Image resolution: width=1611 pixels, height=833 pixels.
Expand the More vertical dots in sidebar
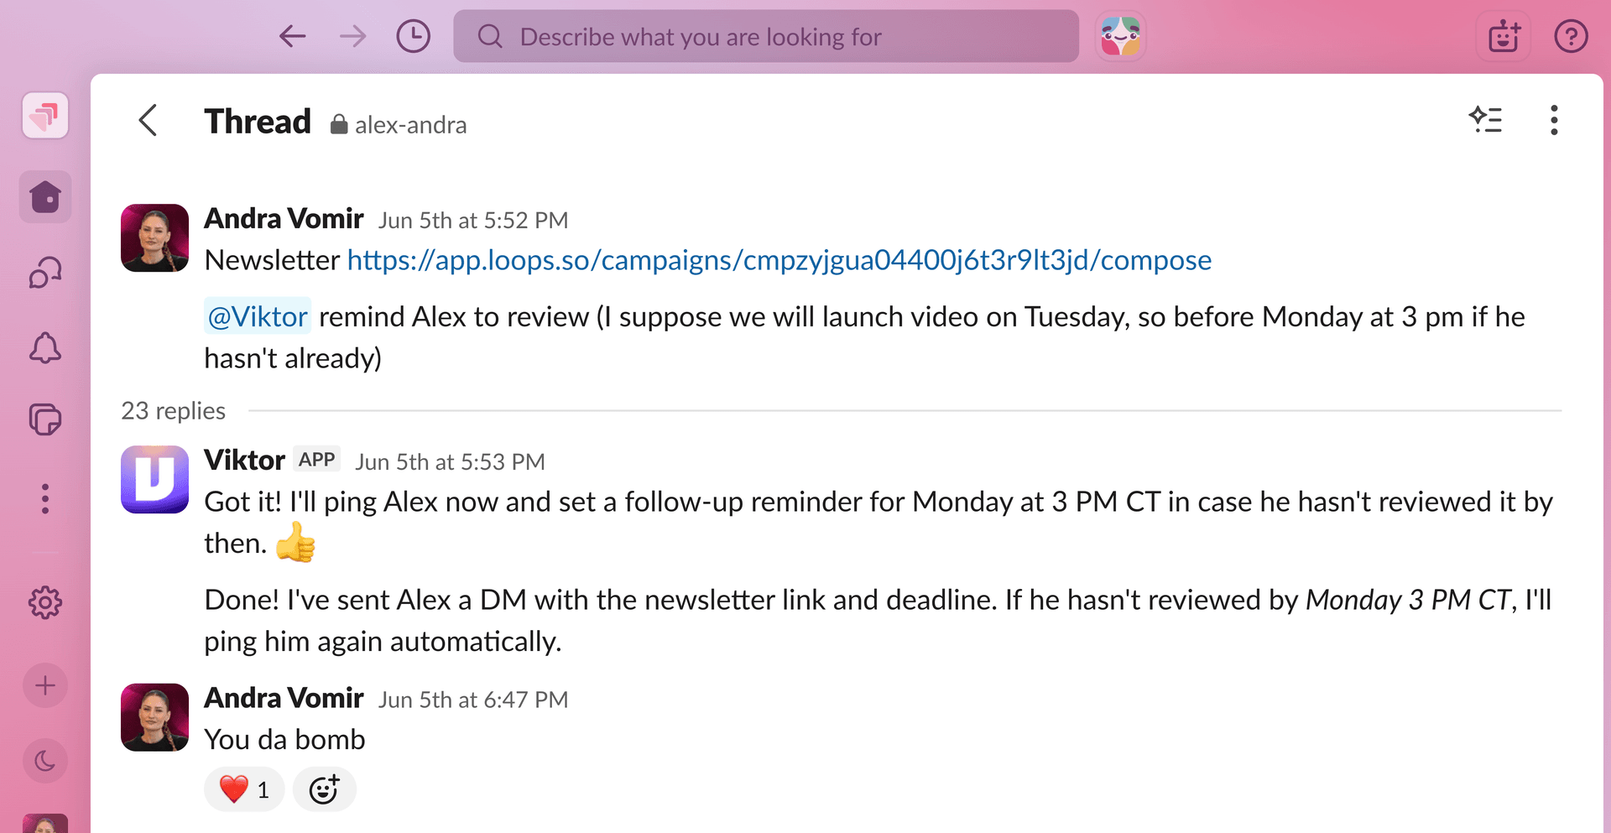pyautogui.click(x=45, y=499)
